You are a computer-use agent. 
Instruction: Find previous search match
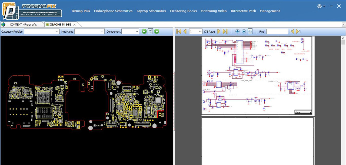292,31
